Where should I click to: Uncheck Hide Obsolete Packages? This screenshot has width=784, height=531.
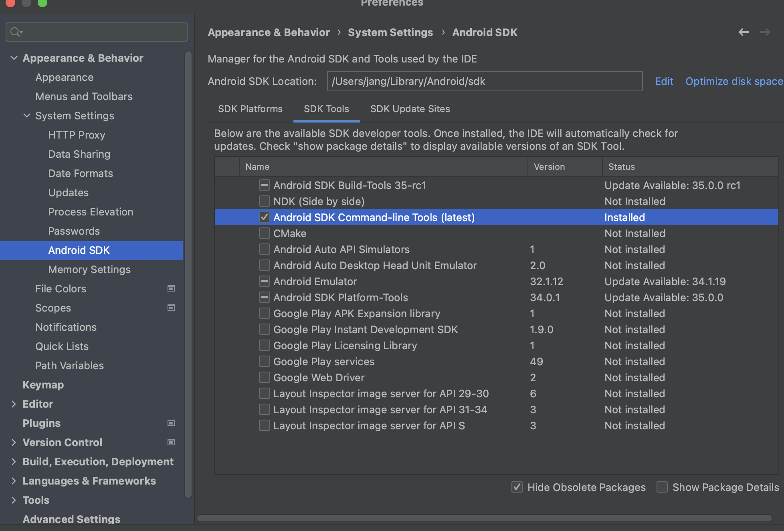pos(517,487)
